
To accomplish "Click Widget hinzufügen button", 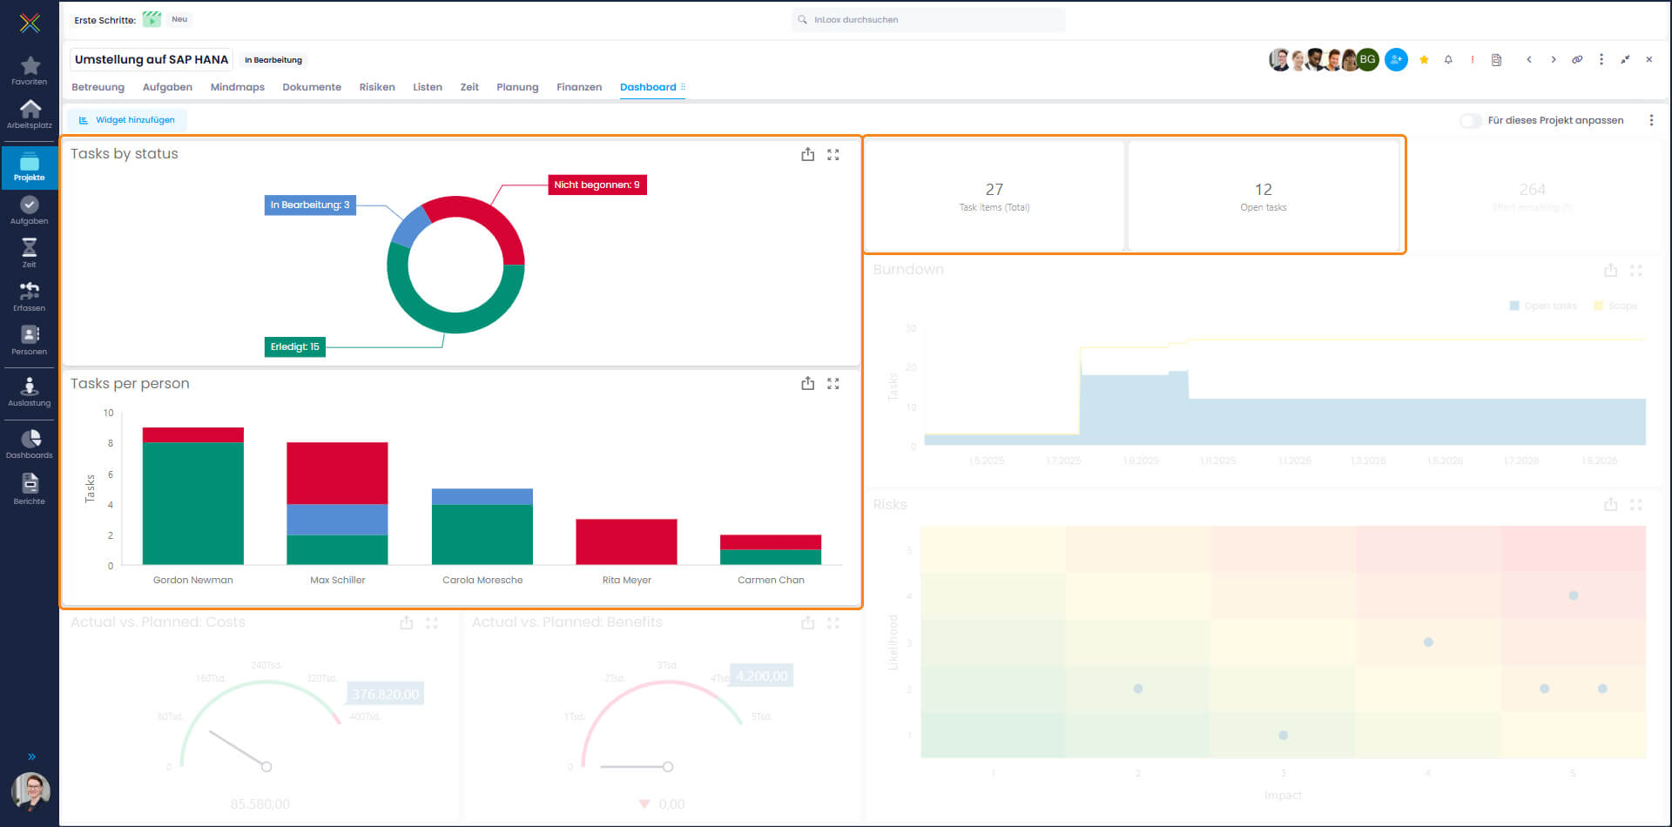I will [127, 120].
